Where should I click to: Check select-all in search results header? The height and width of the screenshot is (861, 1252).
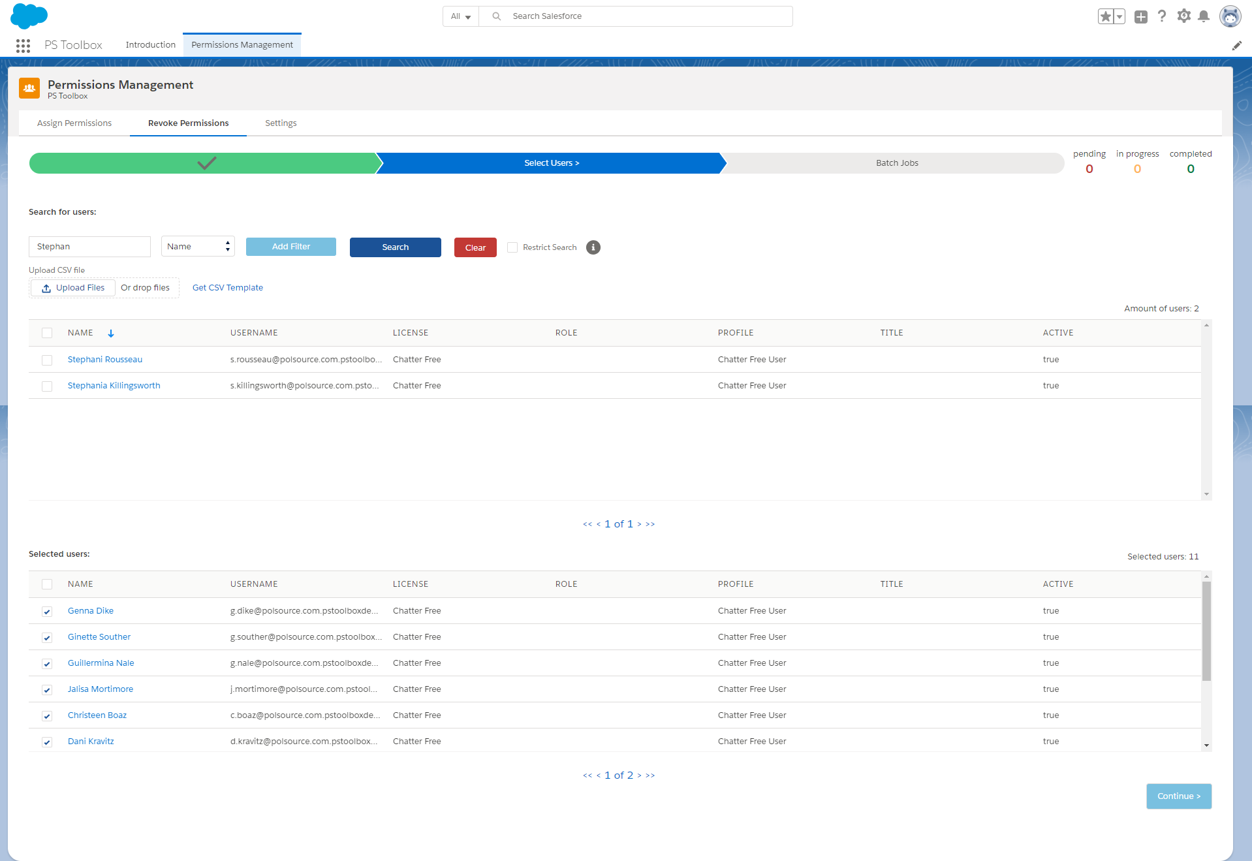pyautogui.click(x=47, y=333)
